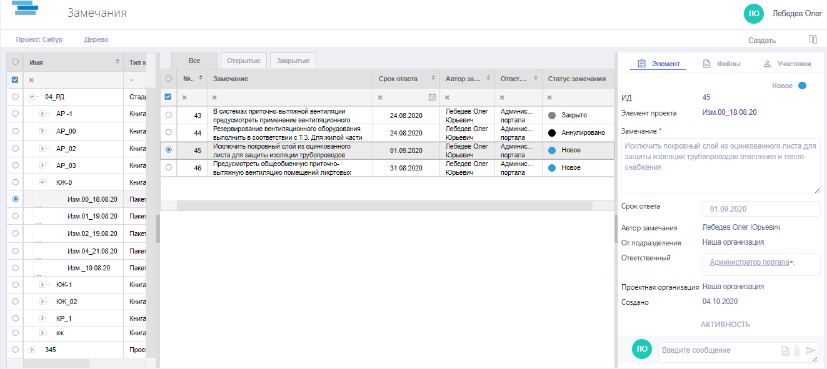Screen dimensions: 827x369
Task: Sort remarks by Автор замечания arrows
Action: coord(488,78)
